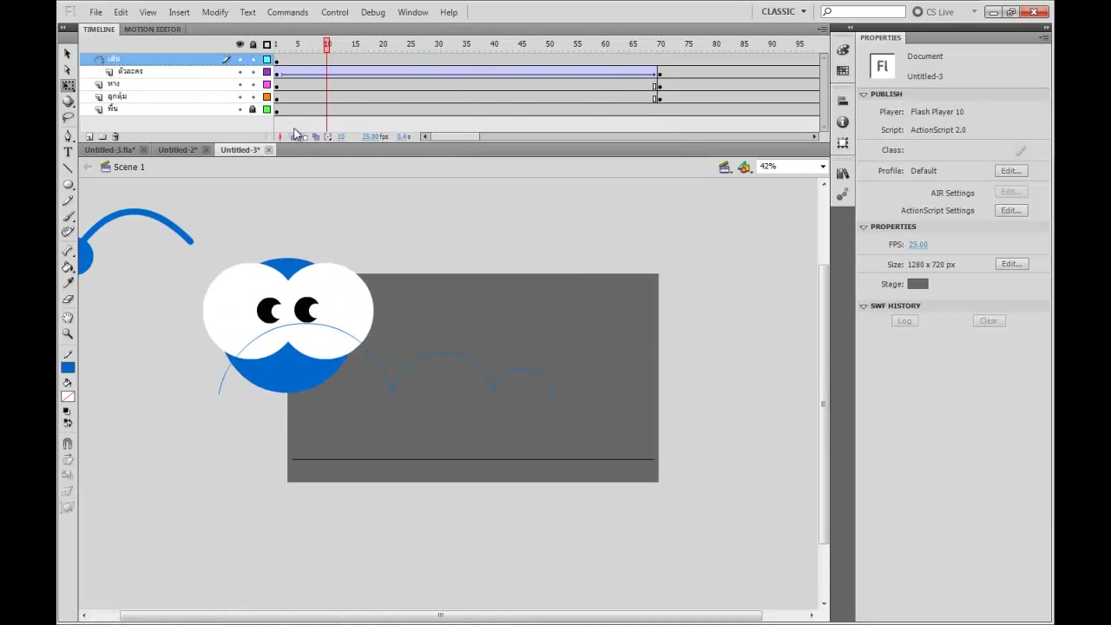
Task: Toggle Show All Layers as Outlines header
Action: coord(266,44)
